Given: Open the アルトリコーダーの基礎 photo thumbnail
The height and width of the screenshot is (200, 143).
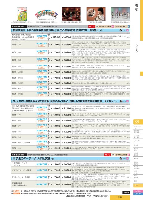Looking at the screenshot, I should click(96, 14).
